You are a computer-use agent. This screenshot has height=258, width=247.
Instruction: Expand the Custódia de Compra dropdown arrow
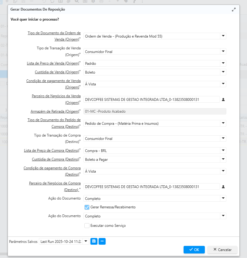coord(223,159)
